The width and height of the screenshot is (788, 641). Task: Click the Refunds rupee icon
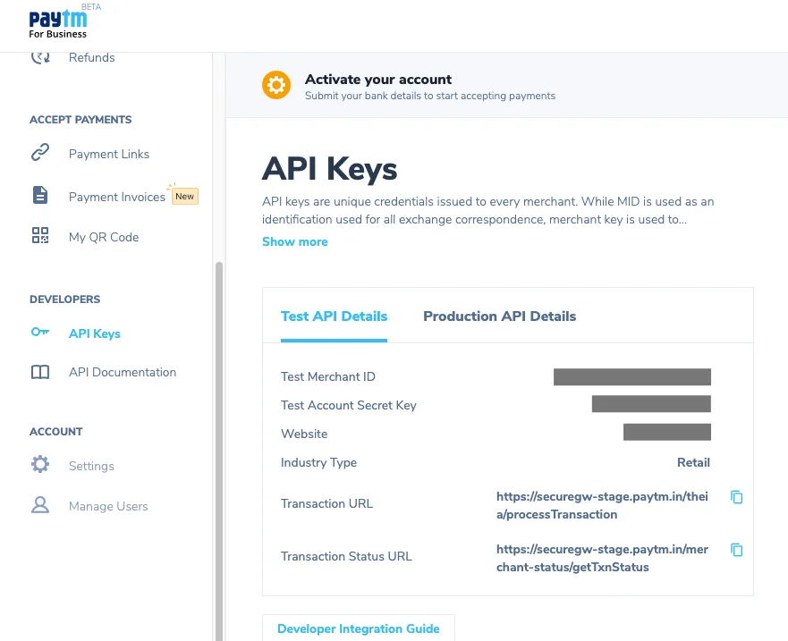point(40,57)
